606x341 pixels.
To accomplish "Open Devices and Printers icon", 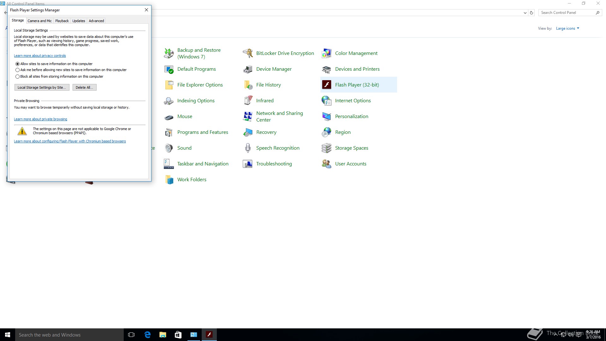I will (327, 69).
